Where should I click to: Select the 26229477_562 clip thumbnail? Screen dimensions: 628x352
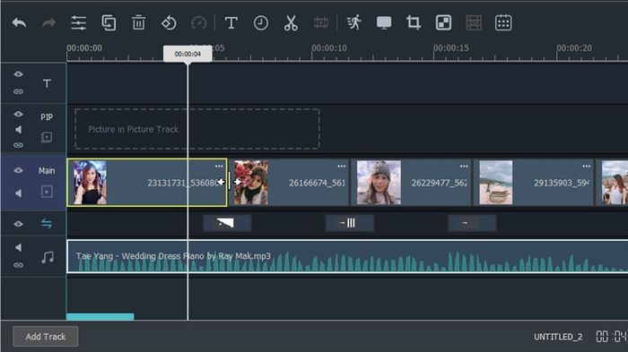(379, 183)
